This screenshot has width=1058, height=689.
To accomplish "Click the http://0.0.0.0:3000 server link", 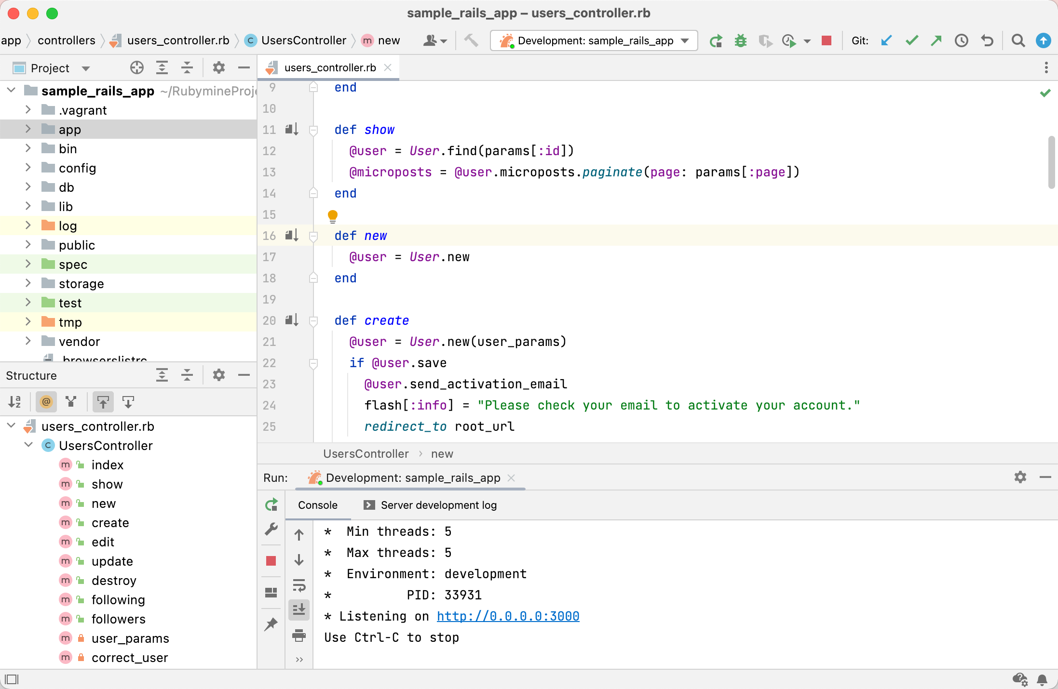I will tap(510, 616).
